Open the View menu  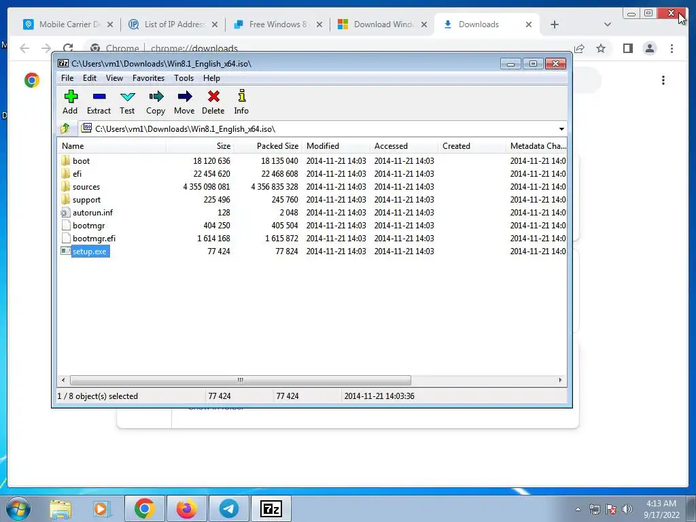tap(114, 78)
